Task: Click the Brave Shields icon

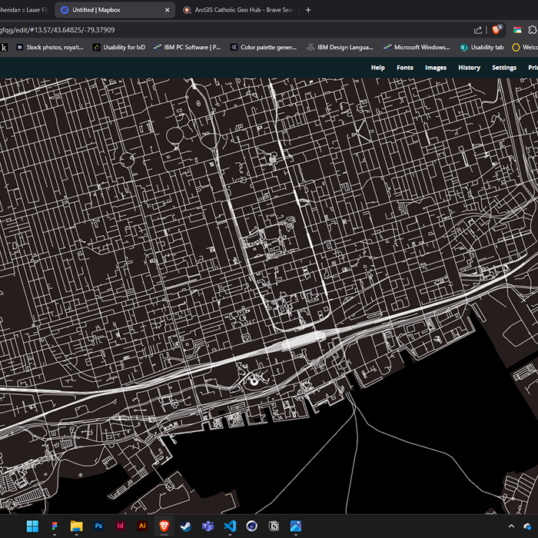Action: point(497,29)
